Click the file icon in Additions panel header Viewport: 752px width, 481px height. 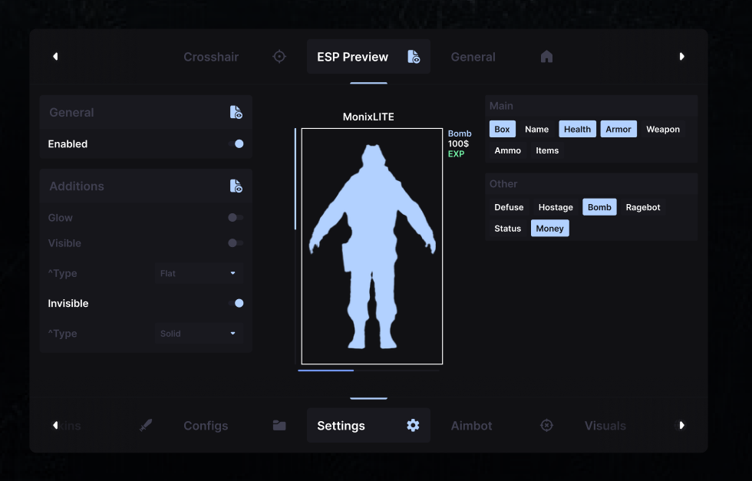236,186
